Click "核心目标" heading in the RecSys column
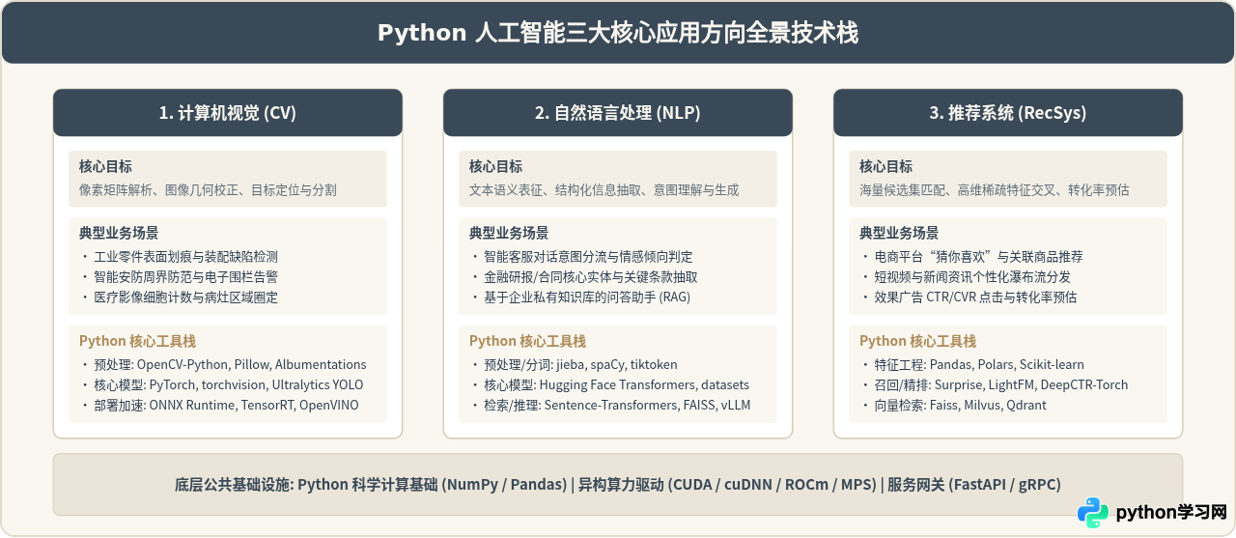 (886, 167)
